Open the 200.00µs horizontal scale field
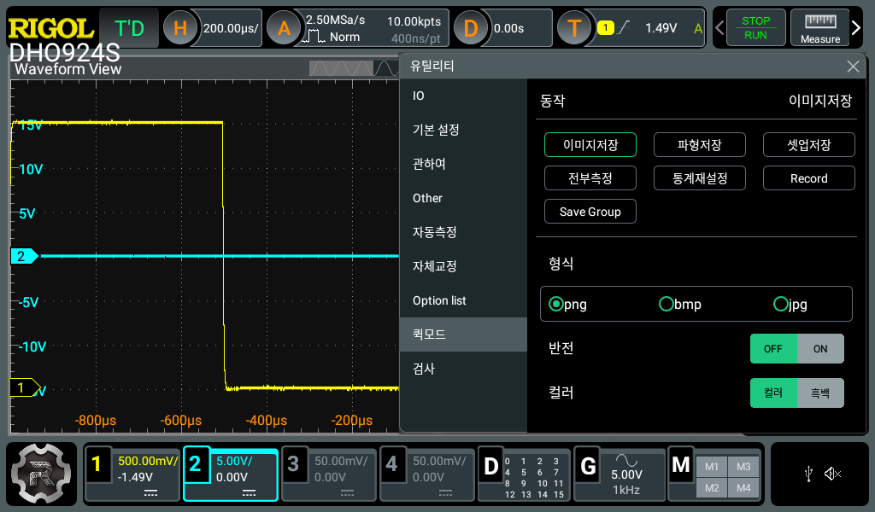This screenshot has width=875, height=512. (230, 28)
